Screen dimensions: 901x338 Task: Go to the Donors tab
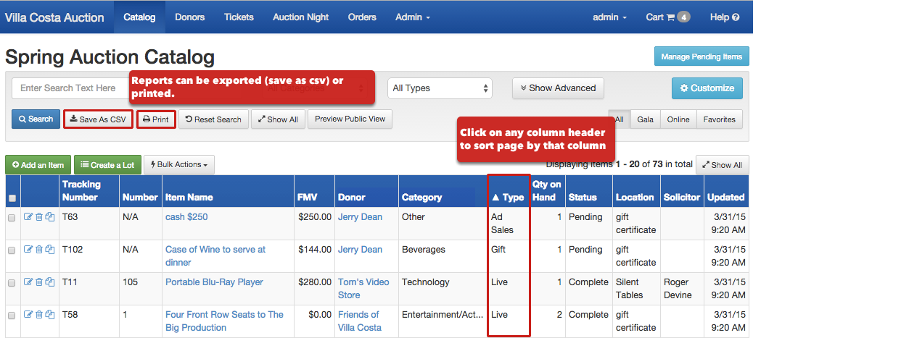point(190,17)
